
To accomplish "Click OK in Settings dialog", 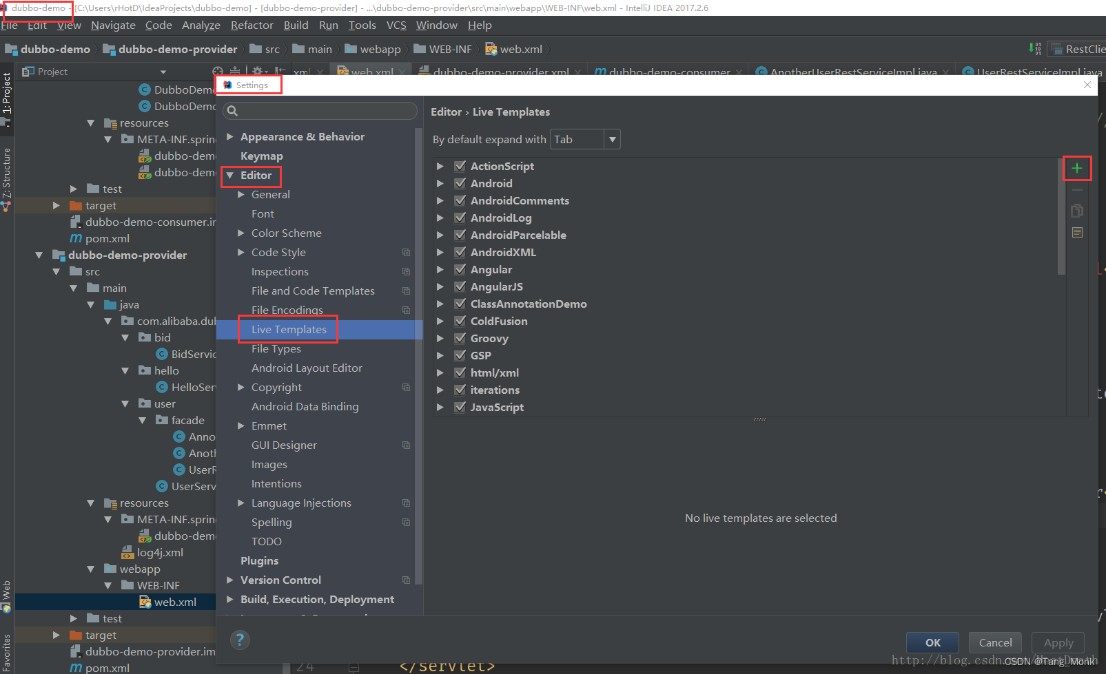I will pyautogui.click(x=932, y=642).
